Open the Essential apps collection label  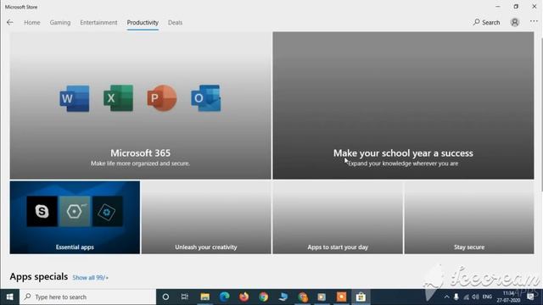(x=75, y=247)
